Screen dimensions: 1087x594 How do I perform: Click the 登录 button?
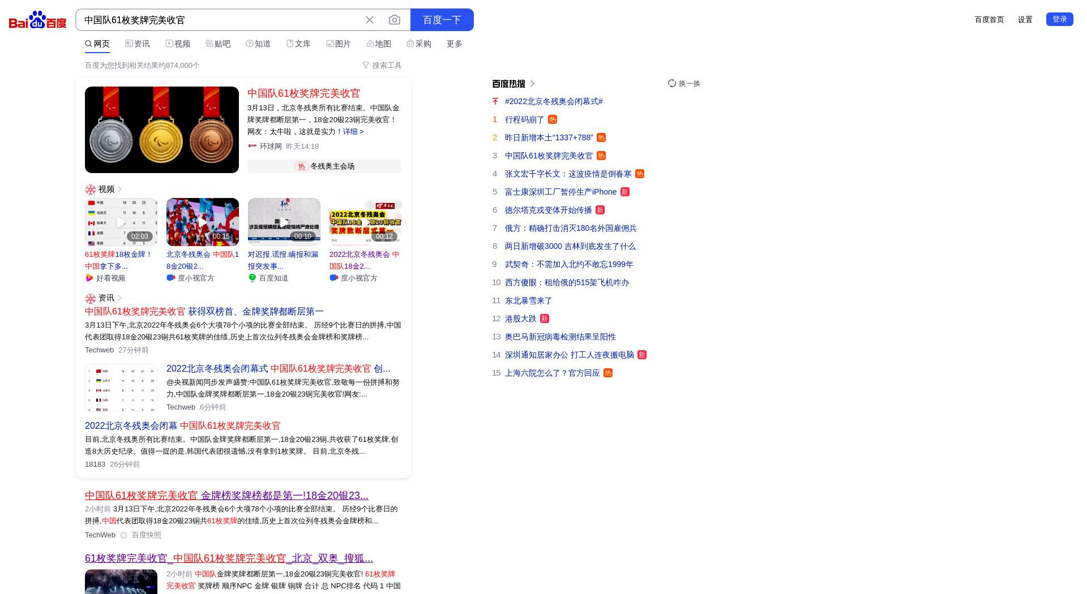(x=1059, y=19)
